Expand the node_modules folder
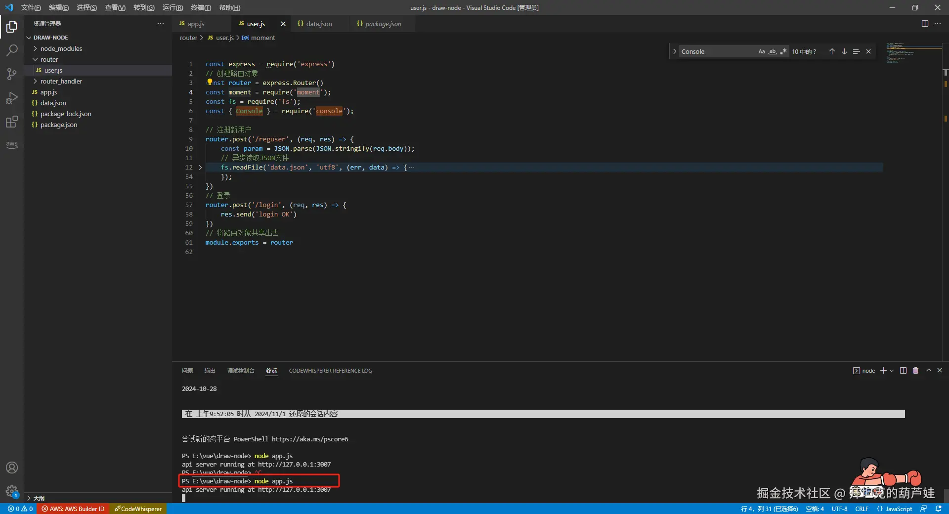Viewport: 949px width, 514px height. [61, 48]
